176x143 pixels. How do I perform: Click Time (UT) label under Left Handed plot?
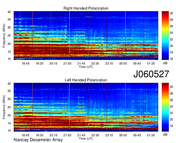pyautogui.click(x=86, y=139)
